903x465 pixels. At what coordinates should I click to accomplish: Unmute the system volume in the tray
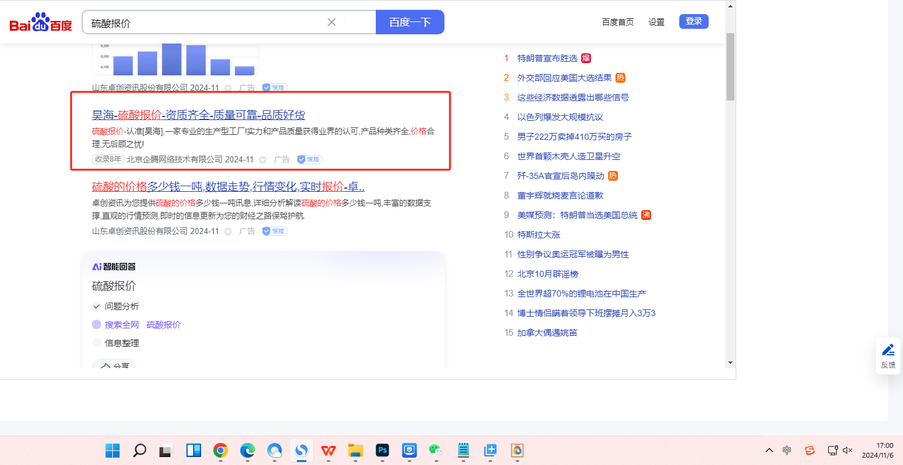pyautogui.click(x=848, y=450)
